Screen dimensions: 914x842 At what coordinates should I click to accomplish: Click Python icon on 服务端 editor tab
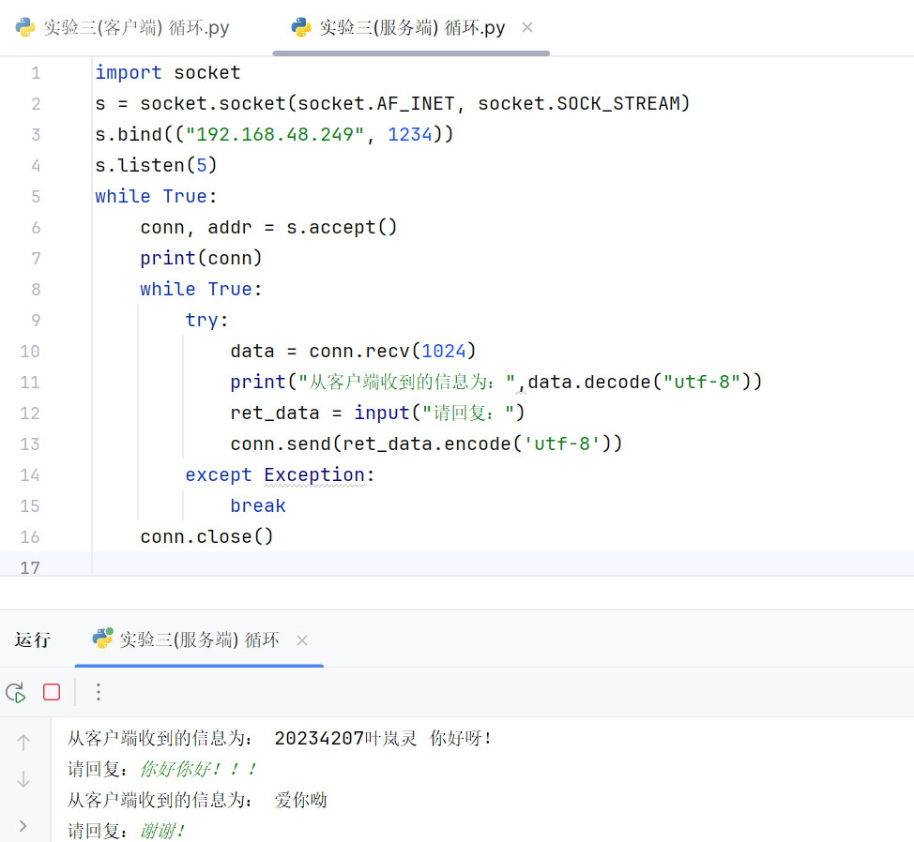301,27
